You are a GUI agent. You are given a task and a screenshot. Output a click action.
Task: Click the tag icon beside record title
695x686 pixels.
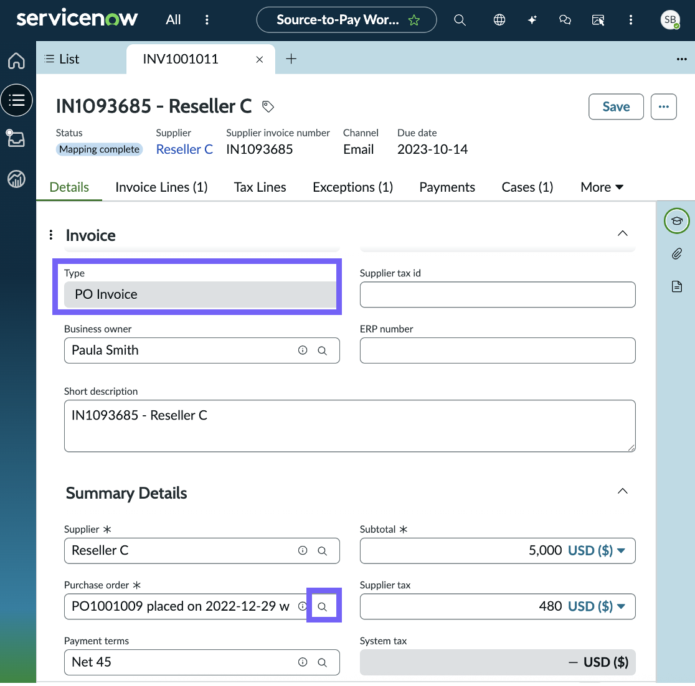268,106
